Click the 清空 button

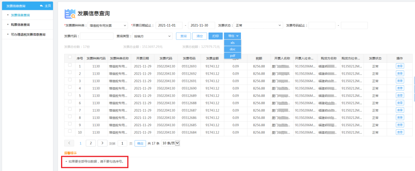tap(199, 36)
